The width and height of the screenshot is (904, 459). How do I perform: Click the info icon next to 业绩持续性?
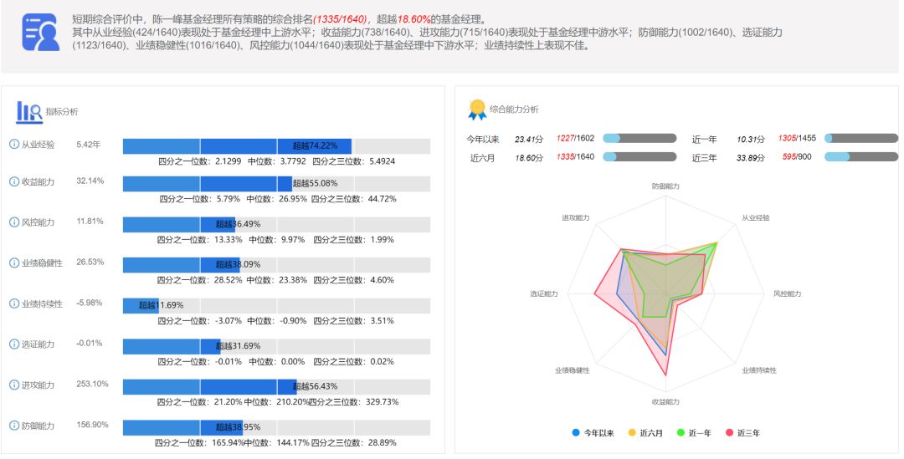tap(14, 303)
